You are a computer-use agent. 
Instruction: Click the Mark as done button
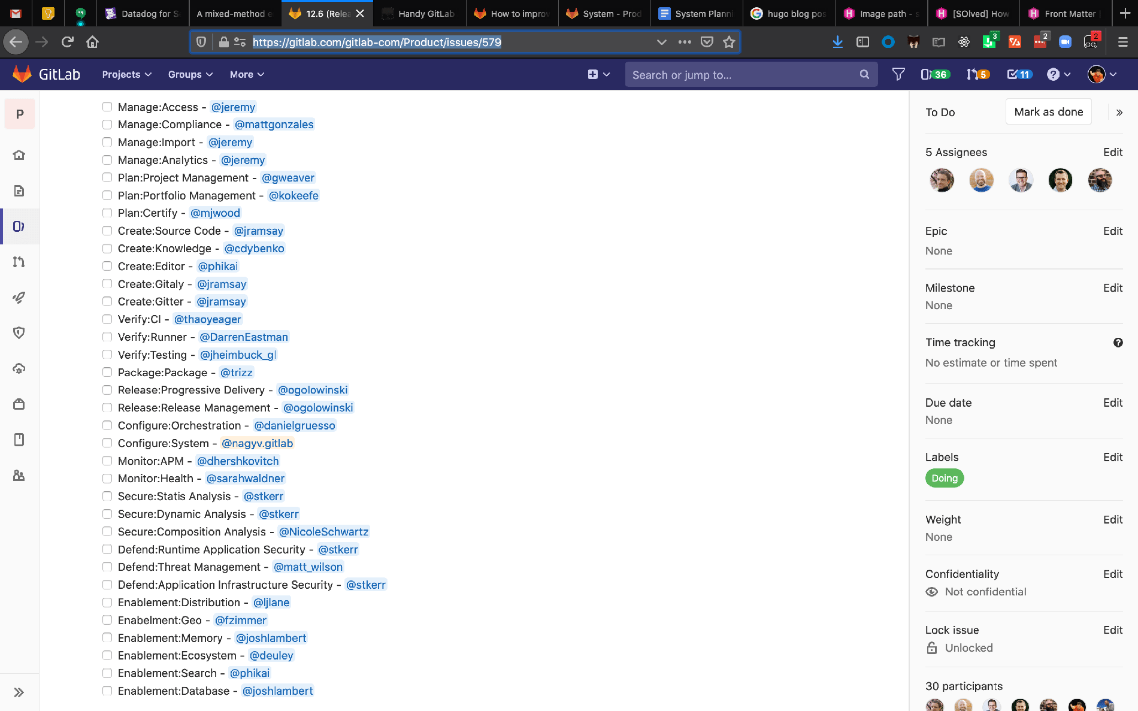[x=1048, y=111]
